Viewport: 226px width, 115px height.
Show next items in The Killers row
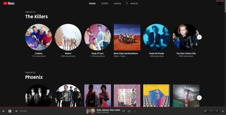click(x=199, y=37)
